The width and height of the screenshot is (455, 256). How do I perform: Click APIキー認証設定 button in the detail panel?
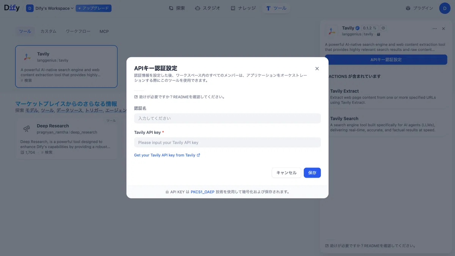(386, 60)
